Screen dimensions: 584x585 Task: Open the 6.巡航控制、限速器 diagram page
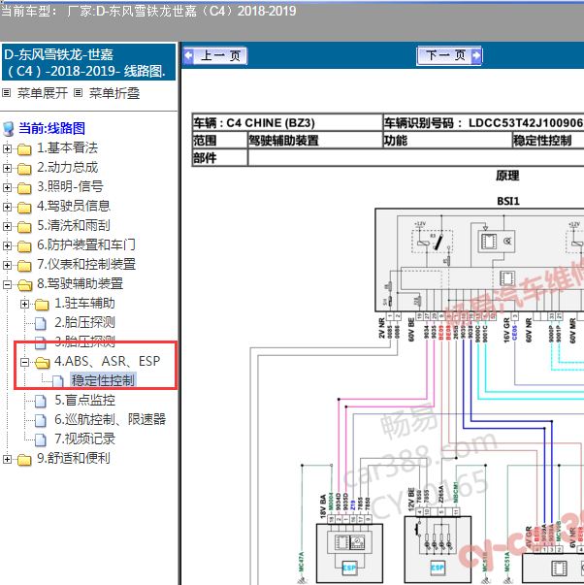[x=110, y=419]
